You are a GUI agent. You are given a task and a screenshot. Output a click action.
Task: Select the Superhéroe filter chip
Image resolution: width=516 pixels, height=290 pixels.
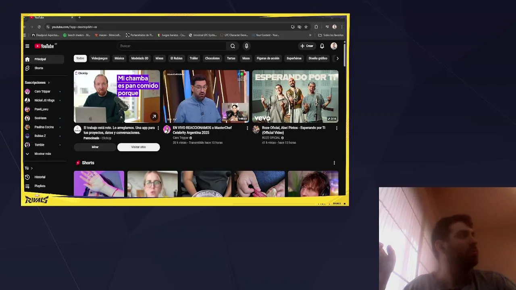pos(294,58)
